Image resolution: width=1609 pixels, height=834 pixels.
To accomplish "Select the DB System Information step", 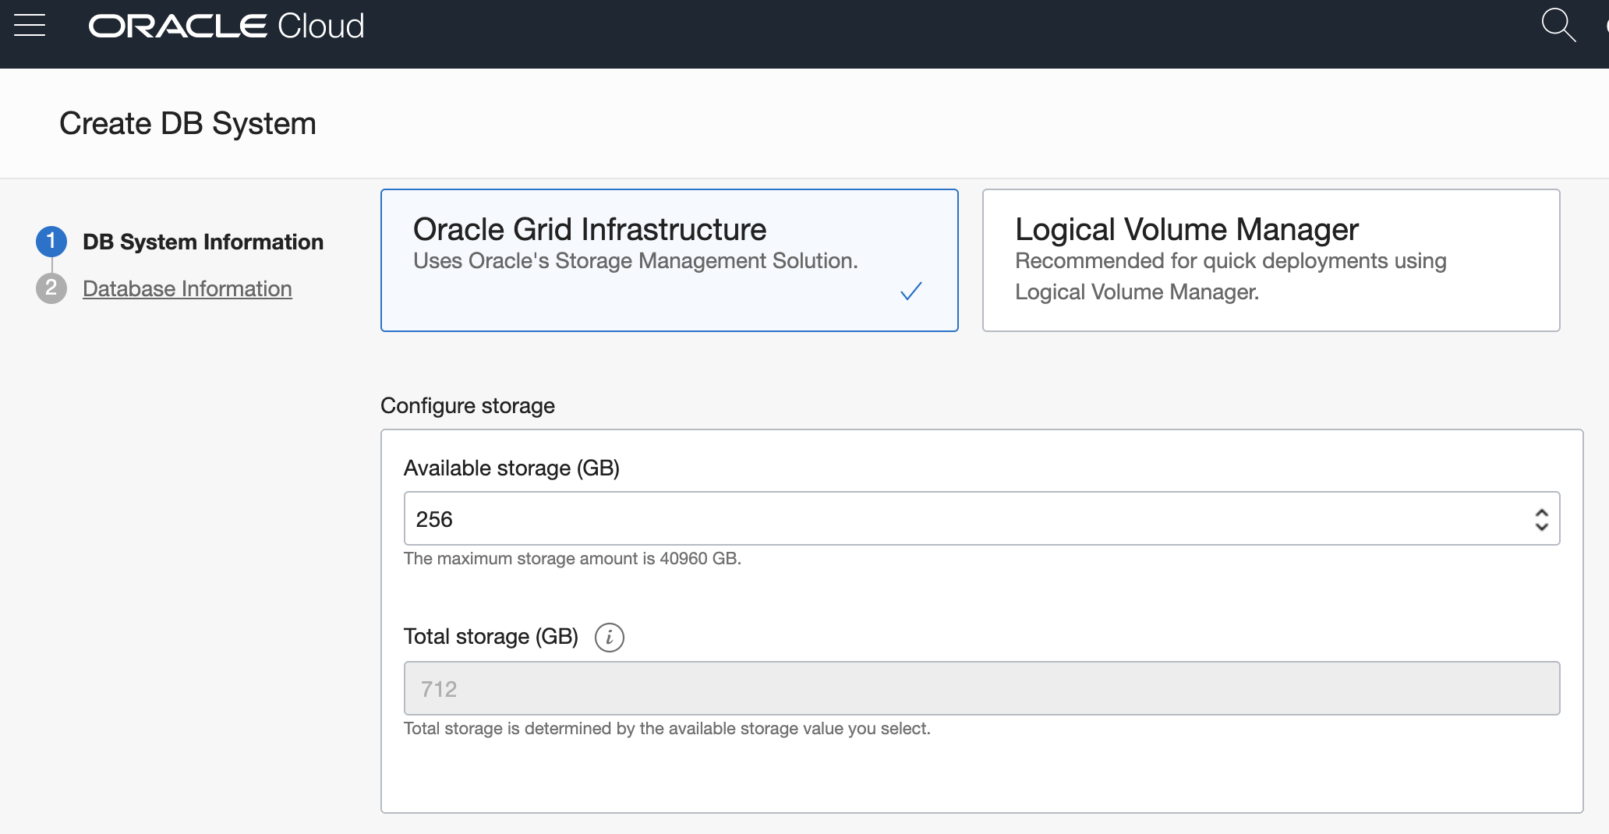I will pos(203,242).
